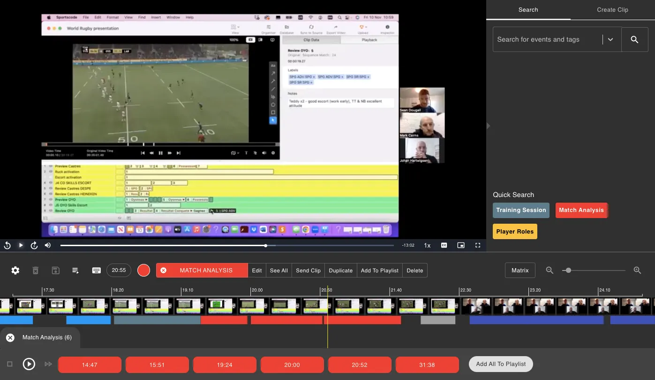655x380 pixels.
Task: Click the rewind 10 seconds icon
Action: [x=8, y=245]
